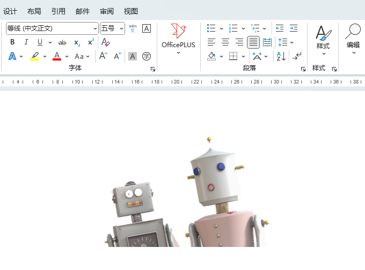This screenshot has width=365, height=270.
Task: Decrease paragraph indent
Action: 280,28
